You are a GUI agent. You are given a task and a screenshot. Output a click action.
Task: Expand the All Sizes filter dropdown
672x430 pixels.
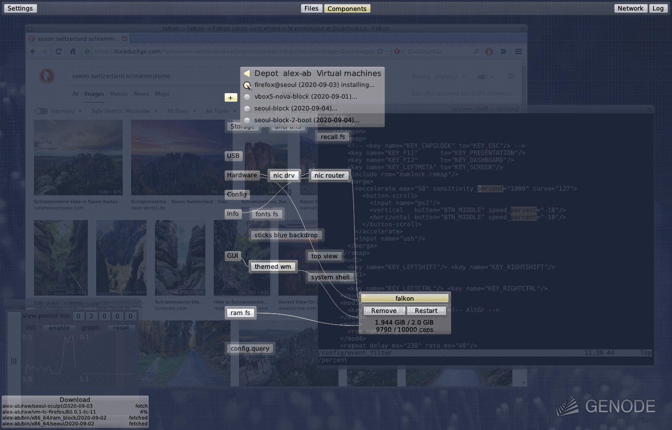(181, 111)
